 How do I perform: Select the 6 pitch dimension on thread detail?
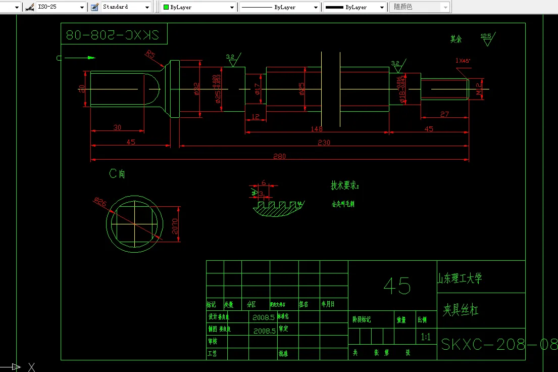click(x=264, y=183)
